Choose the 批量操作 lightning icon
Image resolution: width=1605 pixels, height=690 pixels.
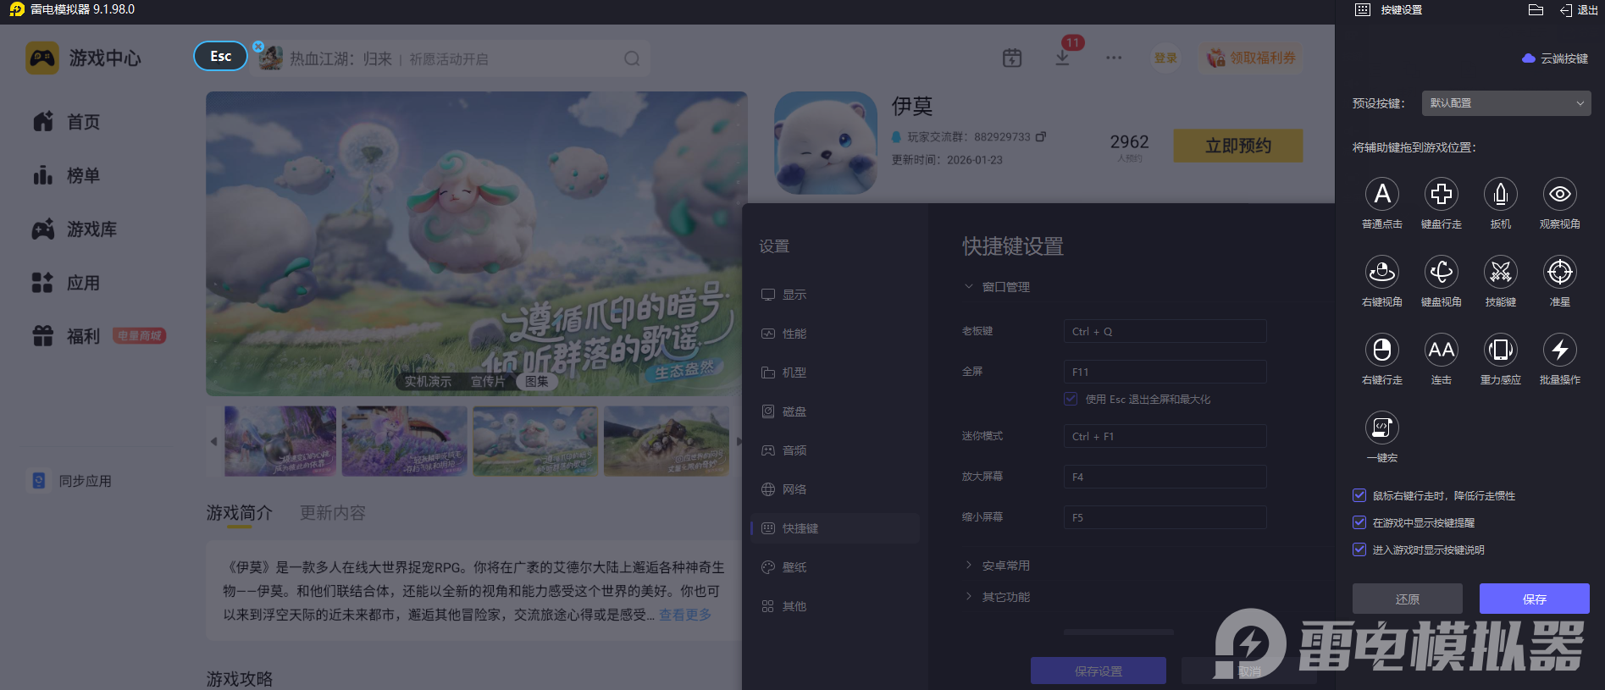coord(1560,350)
